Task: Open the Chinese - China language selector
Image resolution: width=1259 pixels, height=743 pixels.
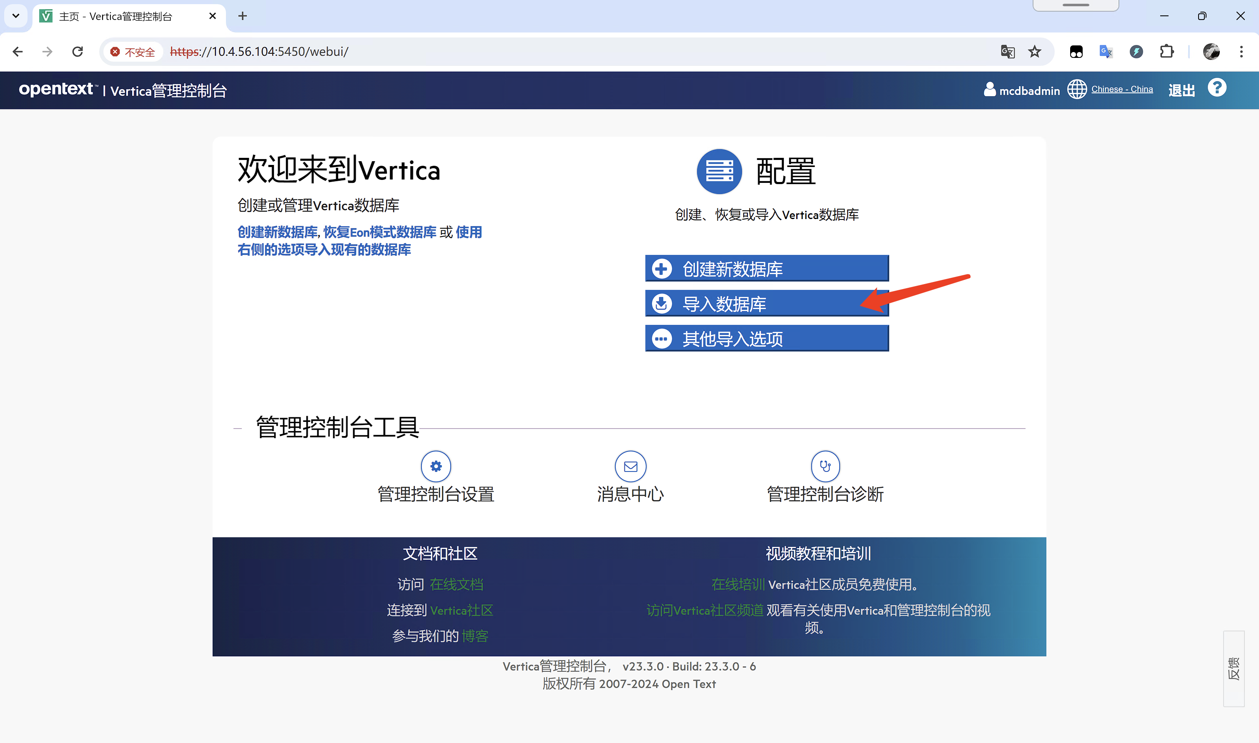Action: point(1122,90)
